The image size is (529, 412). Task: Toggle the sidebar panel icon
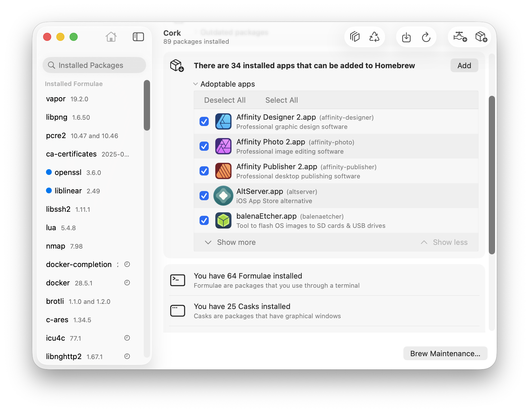138,37
